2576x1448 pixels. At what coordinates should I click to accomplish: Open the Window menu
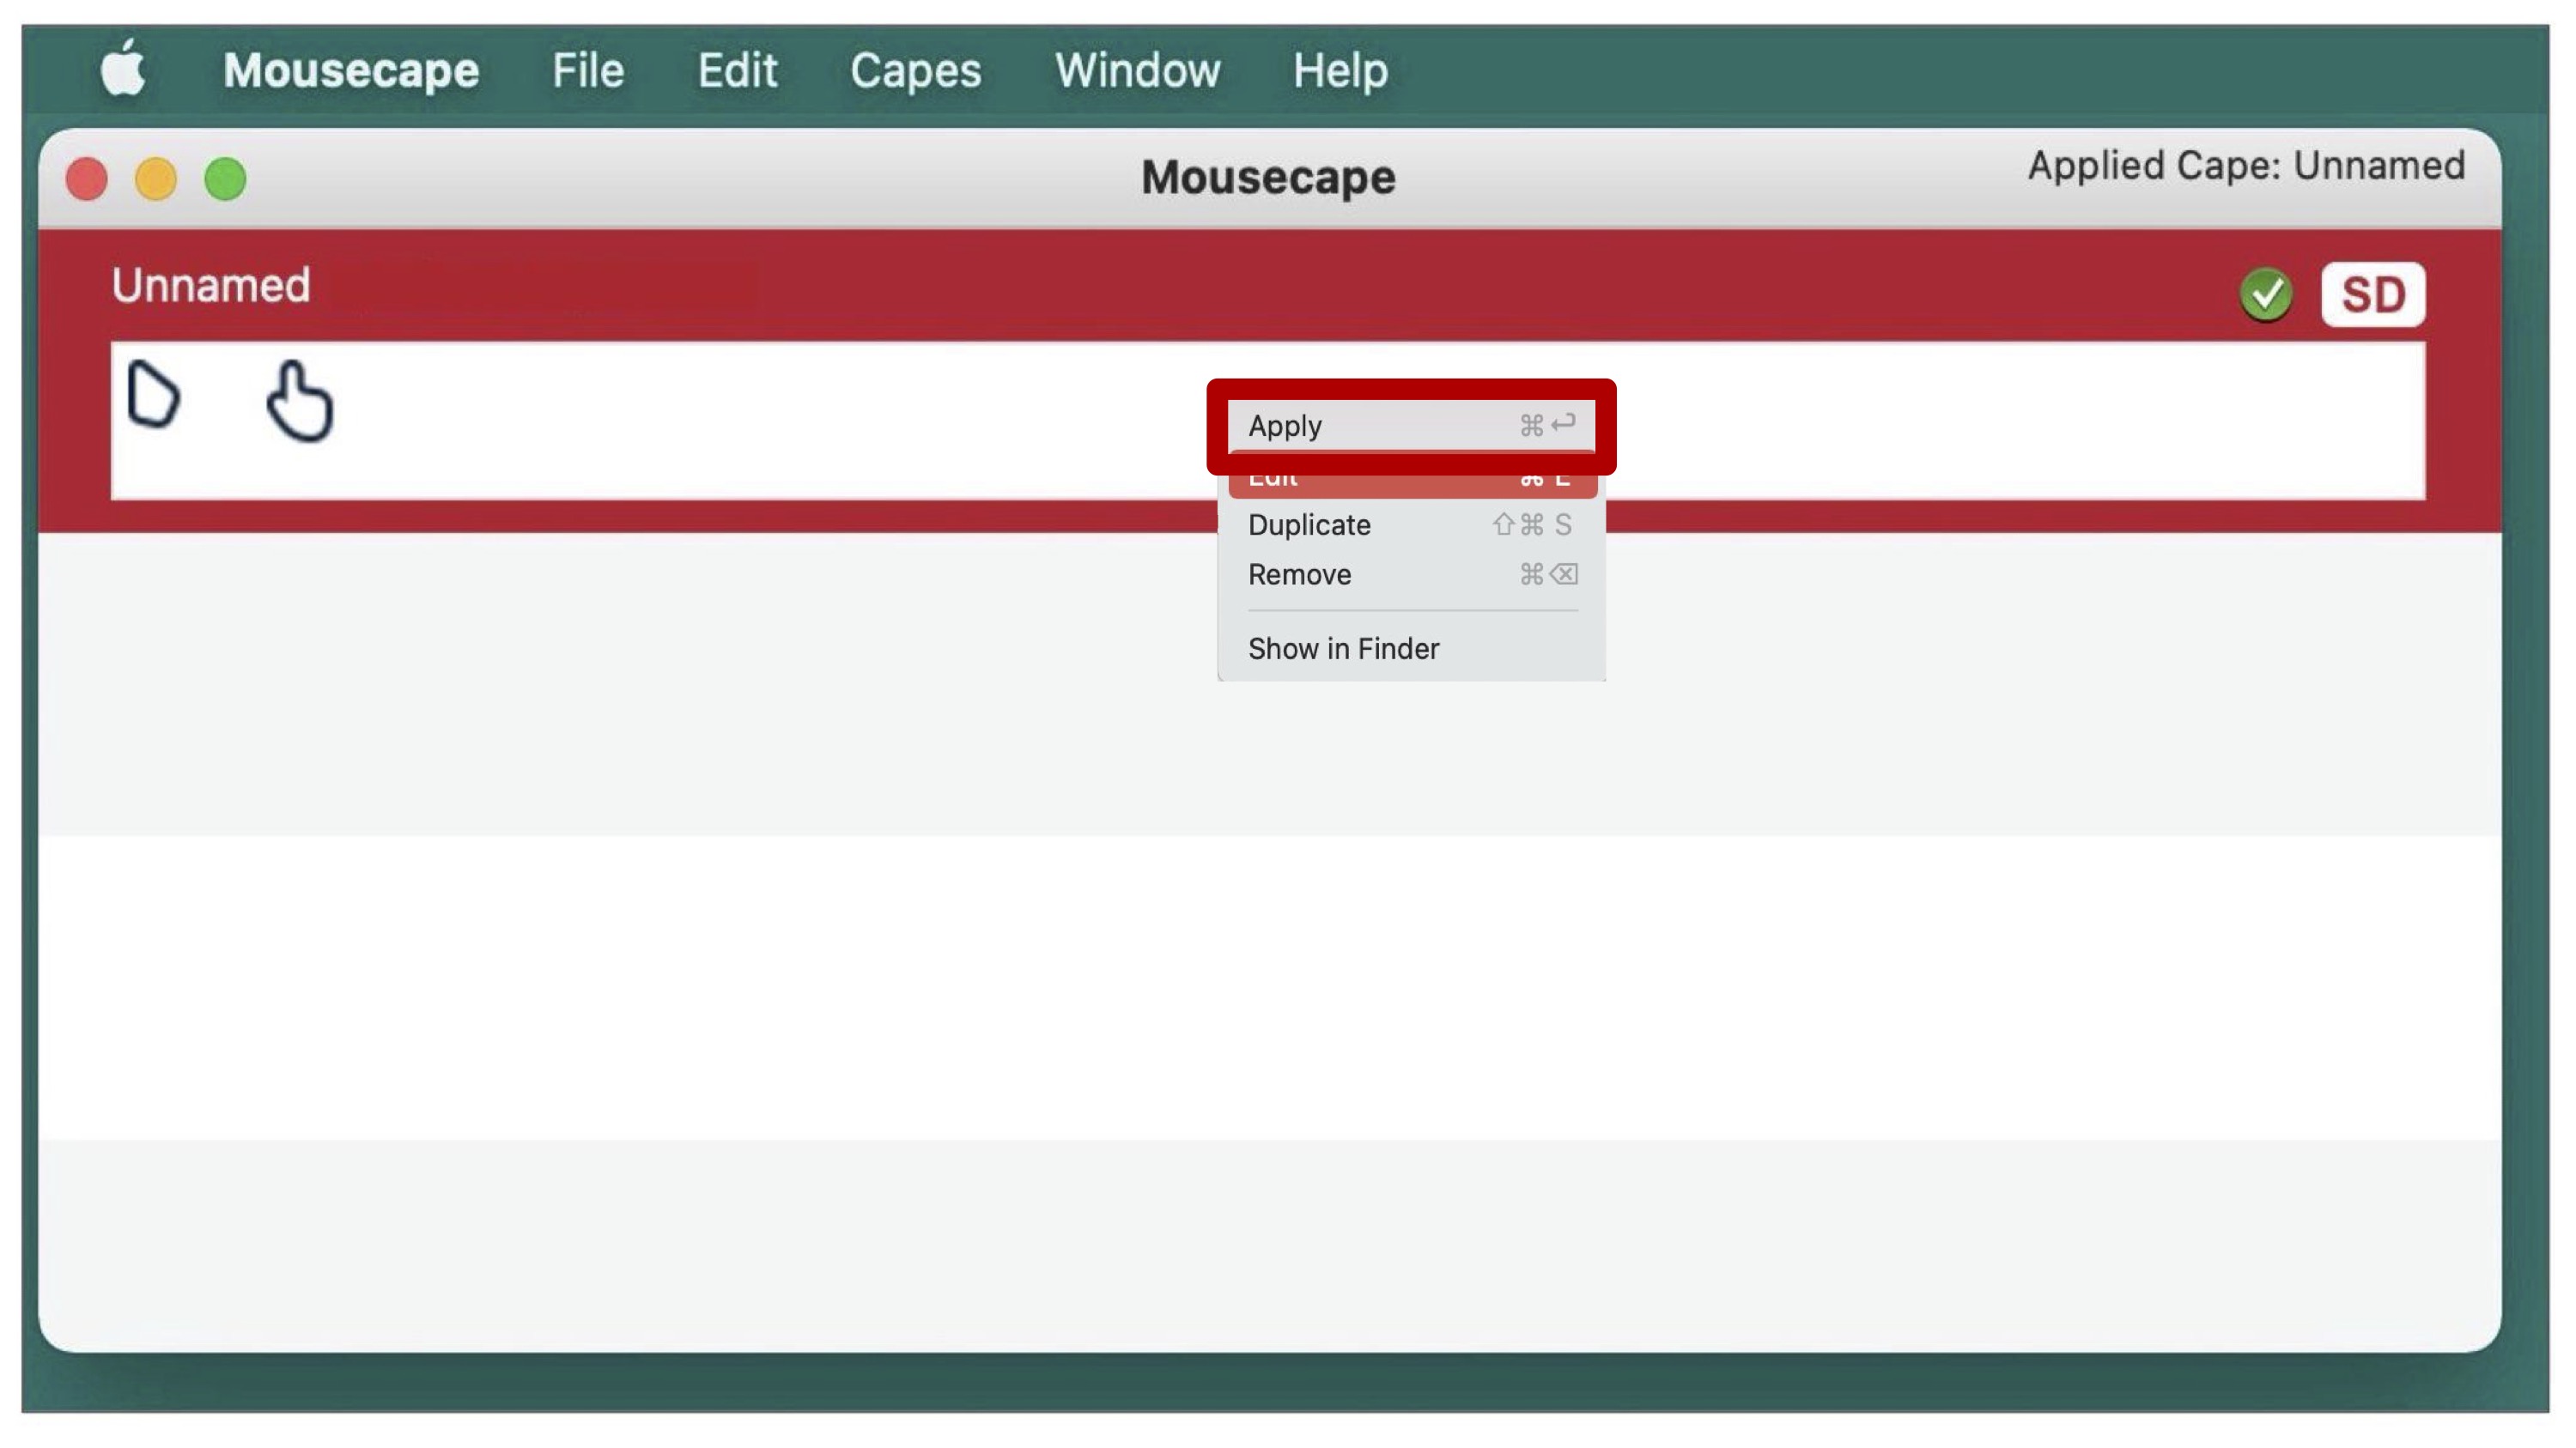point(1137,70)
